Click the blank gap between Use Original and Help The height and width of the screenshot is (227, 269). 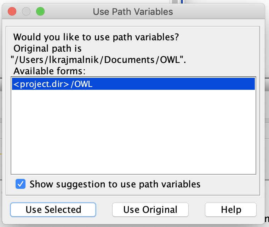pos(196,210)
